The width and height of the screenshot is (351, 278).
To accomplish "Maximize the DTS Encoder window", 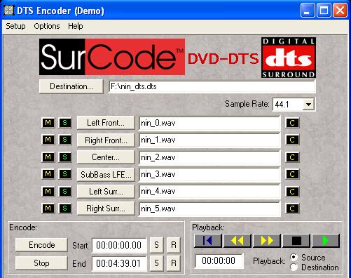I will 324,11.
